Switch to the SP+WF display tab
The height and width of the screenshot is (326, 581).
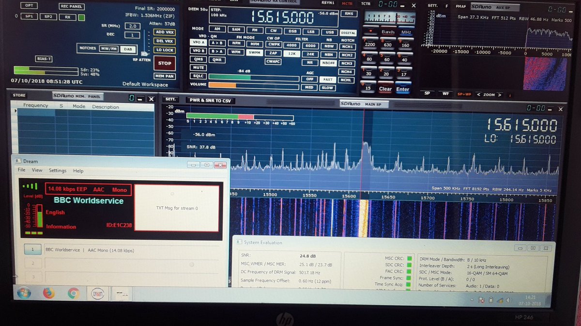[463, 94]
